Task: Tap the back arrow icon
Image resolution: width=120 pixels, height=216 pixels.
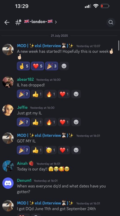Action: pyautogui.click(x=7, y=22)
